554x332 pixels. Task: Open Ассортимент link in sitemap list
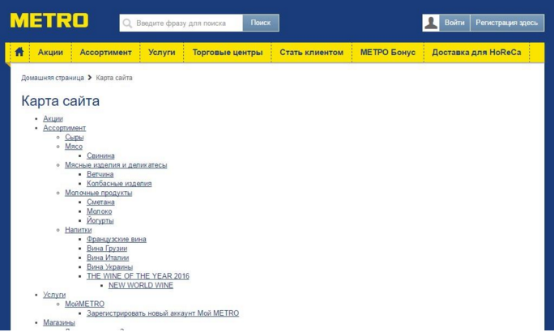pos(64,128)
